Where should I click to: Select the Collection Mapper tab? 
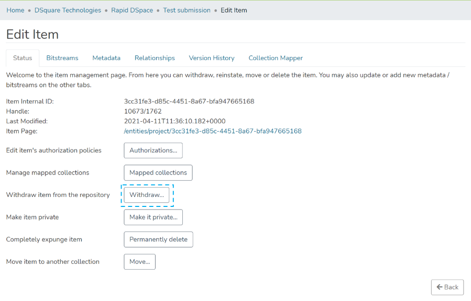[276, 58]
